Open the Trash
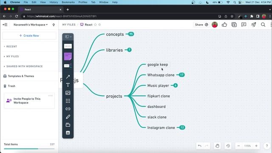 click(9, 86)
